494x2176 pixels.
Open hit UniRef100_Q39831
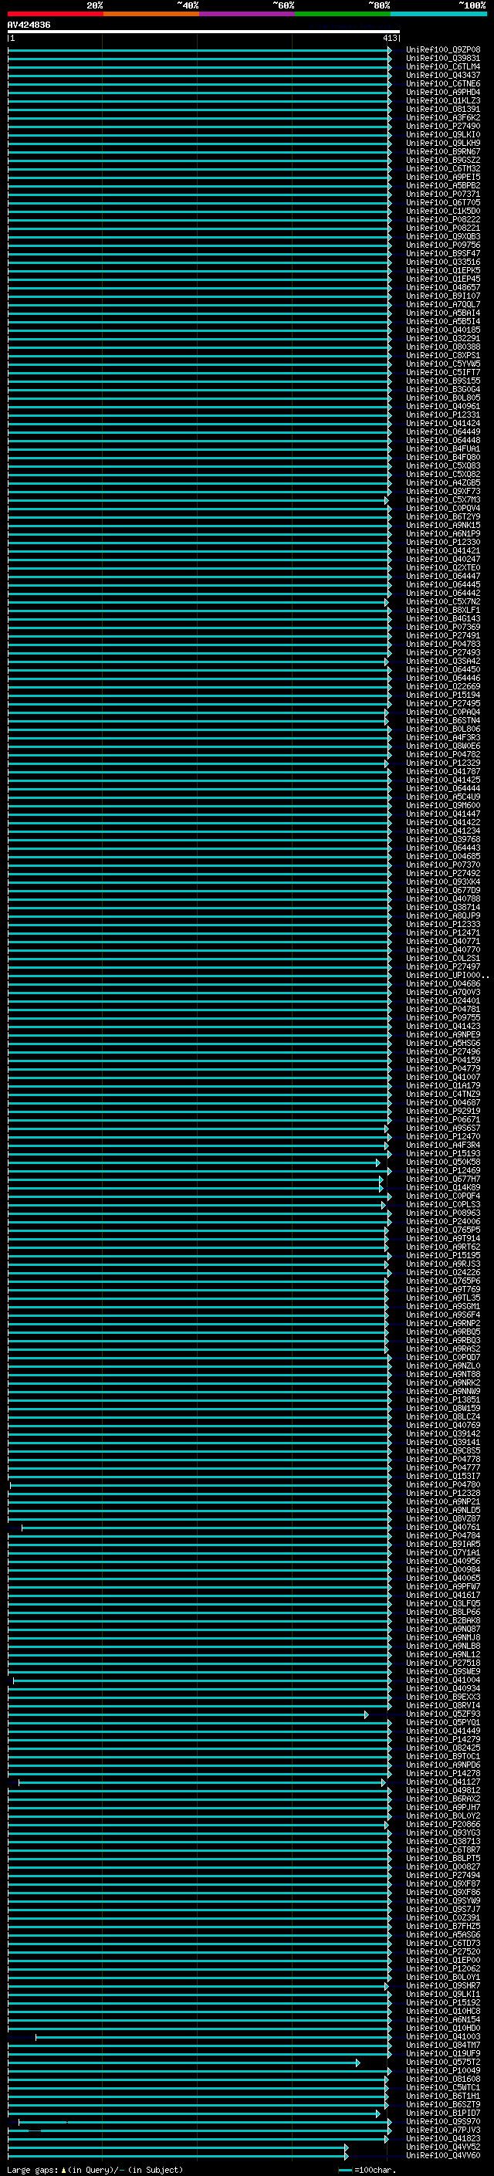pyautogui.click(x=442, y=59)
